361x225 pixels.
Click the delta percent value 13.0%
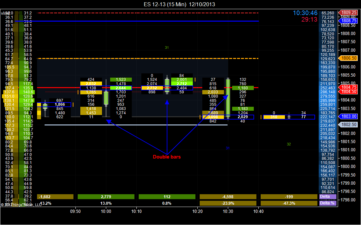(106, 203)
